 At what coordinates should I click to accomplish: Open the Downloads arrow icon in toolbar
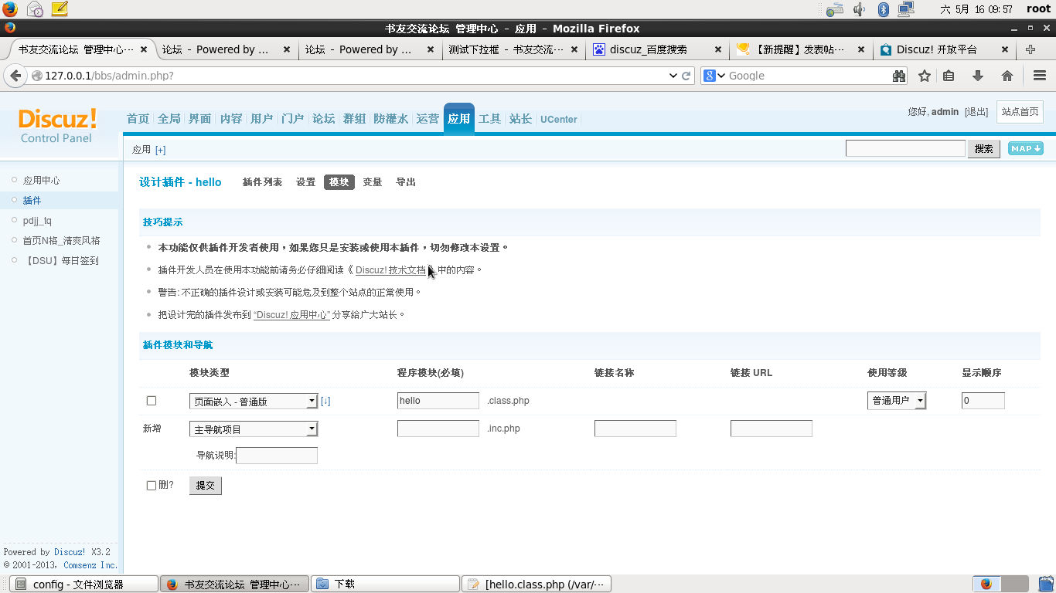(979, 75)
